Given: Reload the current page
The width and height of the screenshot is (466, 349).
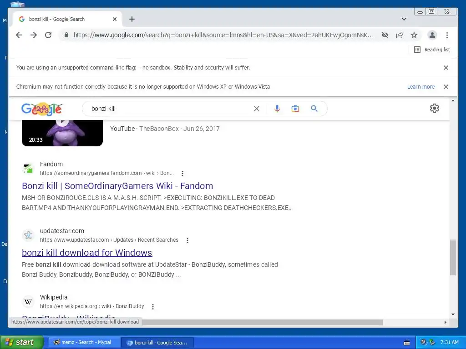Looking at the screenshot, I should point(48,35).
